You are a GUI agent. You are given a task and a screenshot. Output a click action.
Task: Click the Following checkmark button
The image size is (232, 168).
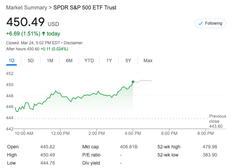[210, 23]
